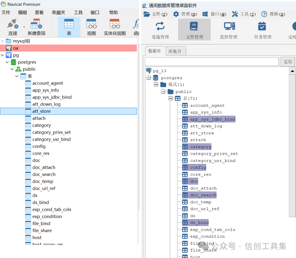Click the Navicat 连接 connection icon
Viewport: 296px width, 258px height.
[13, 24]
